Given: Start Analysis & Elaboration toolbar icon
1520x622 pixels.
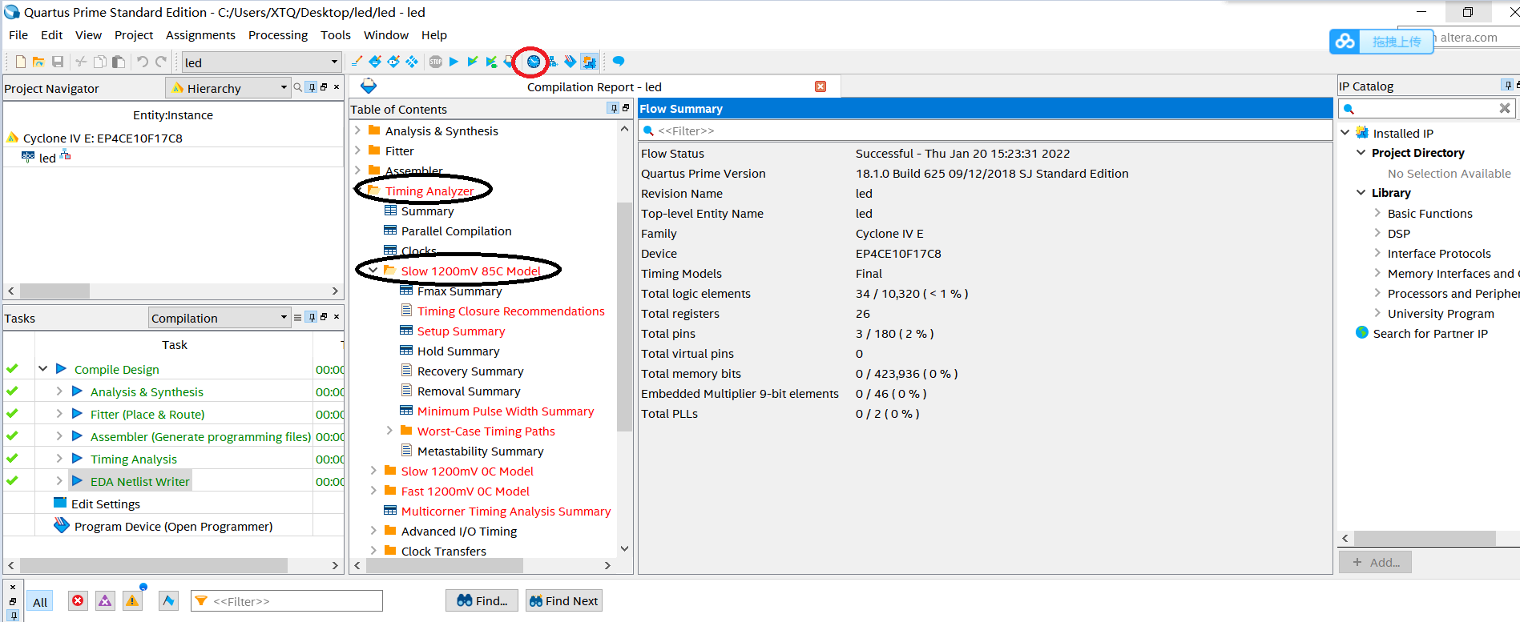Looking at the screenshot, I should tap(472, 62).
